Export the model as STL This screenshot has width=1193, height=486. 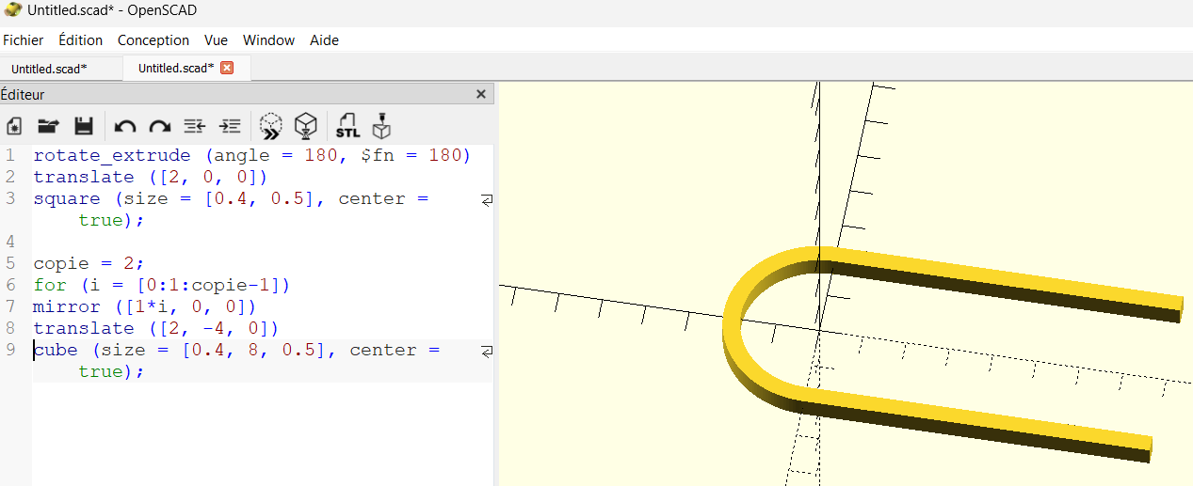tap(347, 126)
